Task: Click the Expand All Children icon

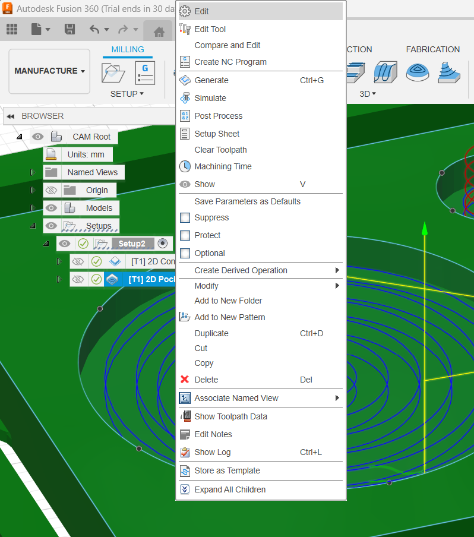Action: pos(185,489)
